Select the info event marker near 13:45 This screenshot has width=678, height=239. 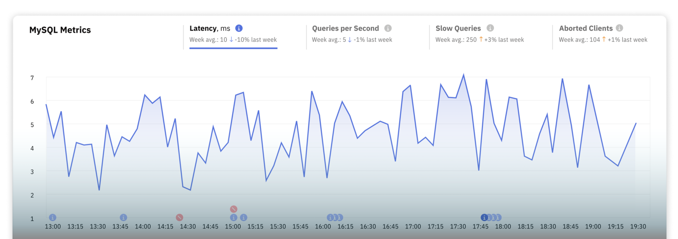(123, 217)
